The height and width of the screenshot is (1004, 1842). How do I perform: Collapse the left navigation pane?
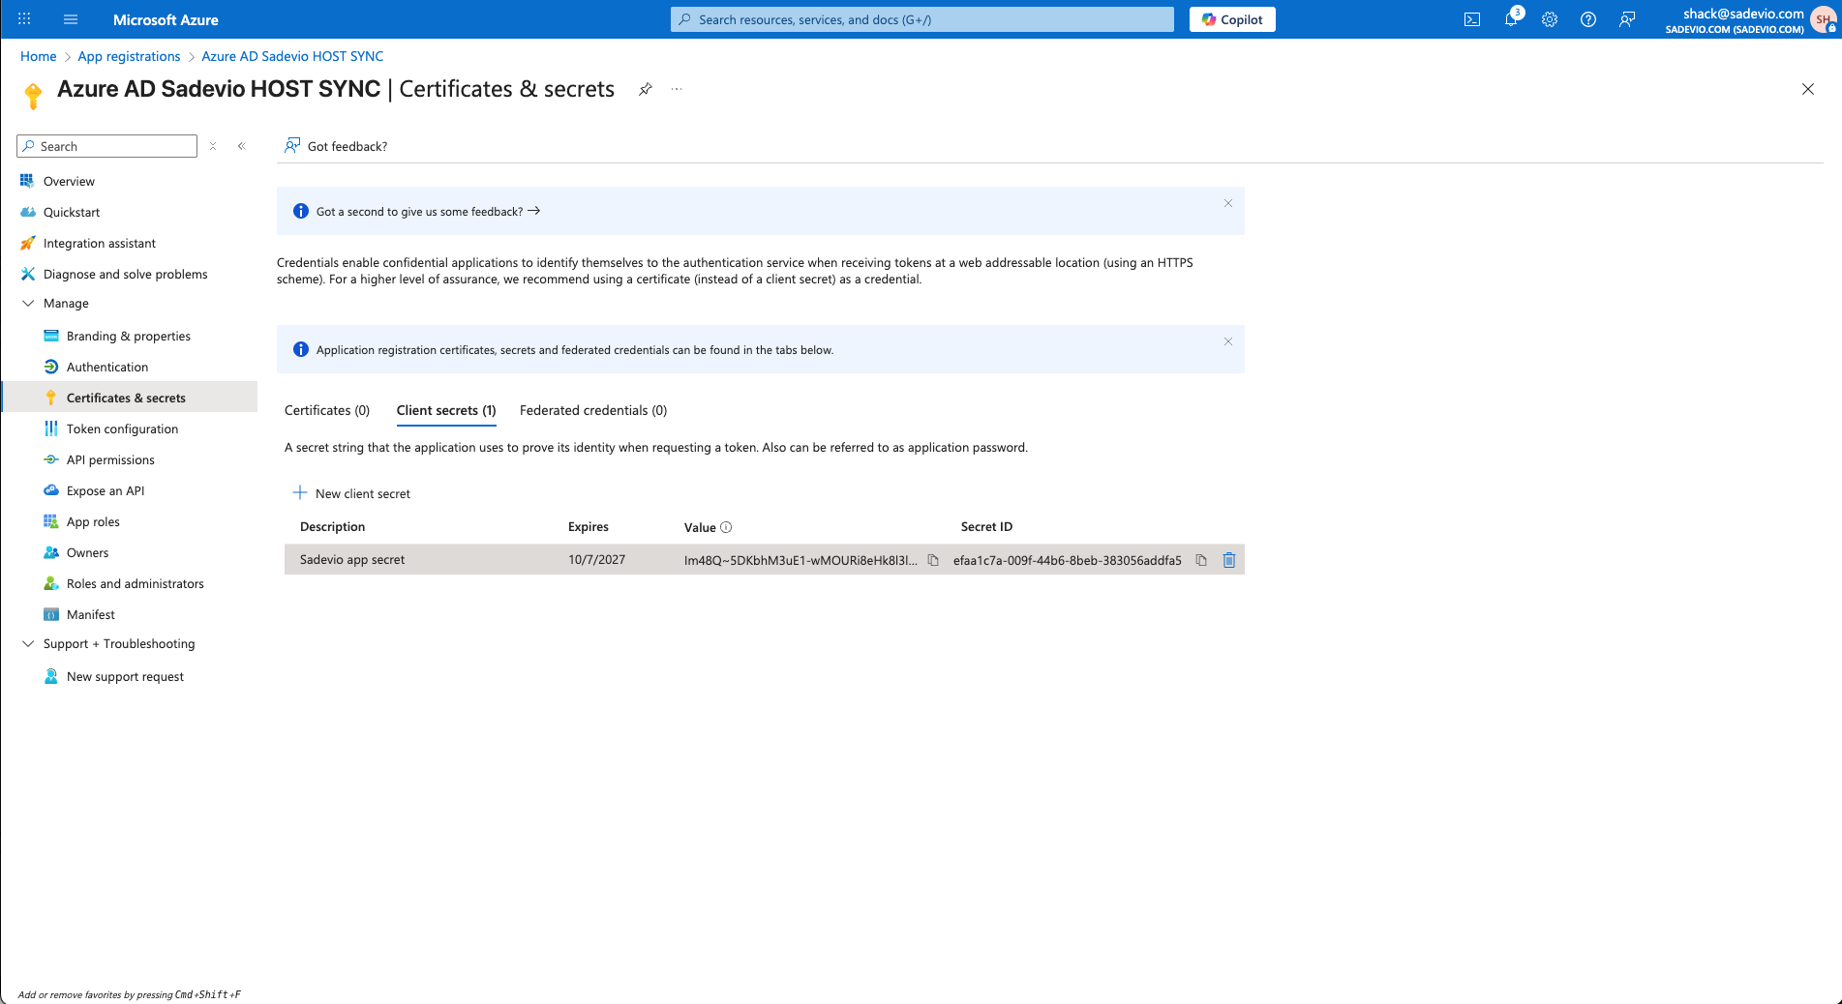(x=242, y=146)
